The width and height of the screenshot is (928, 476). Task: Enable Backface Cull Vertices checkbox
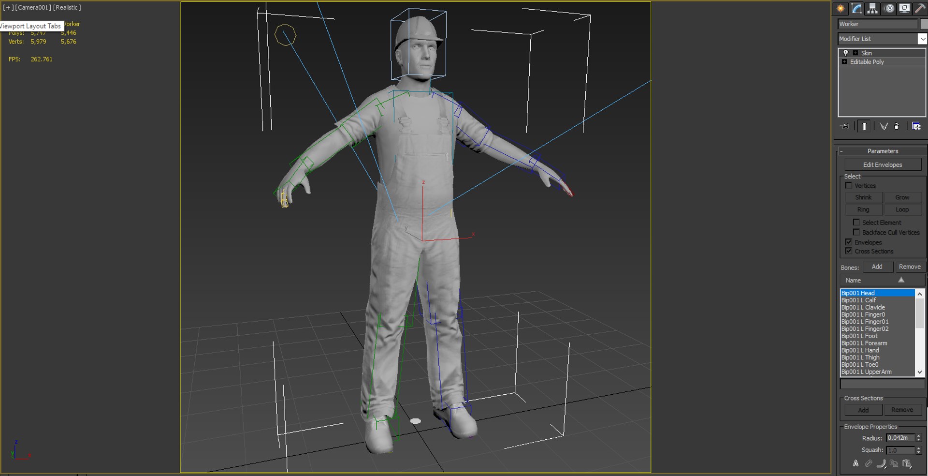[856, 232]
